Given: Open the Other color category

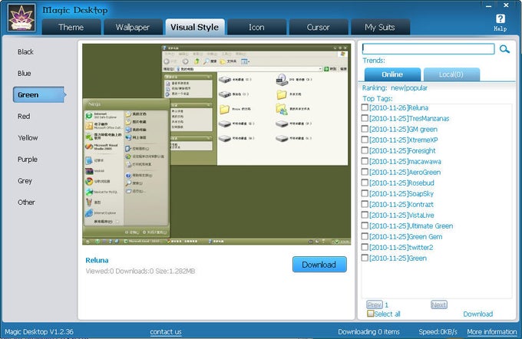Looking at the screenshot, I should click(26, 202).
